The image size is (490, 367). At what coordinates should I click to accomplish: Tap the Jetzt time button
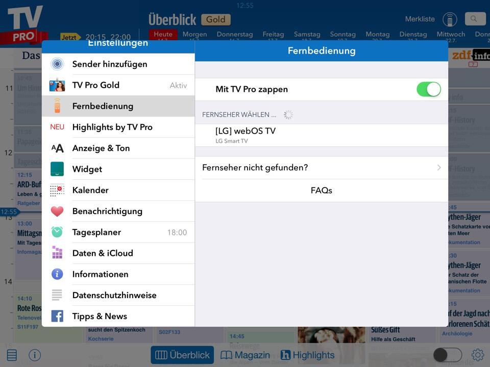pyautogui.click(x=70, y=37)
